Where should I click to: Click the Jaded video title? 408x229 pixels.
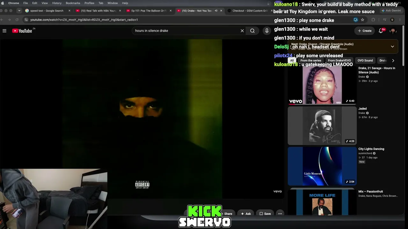coord(362,108)
